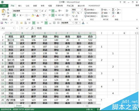Switch to the POWERPIVOT tab

[x=94, y=6]
